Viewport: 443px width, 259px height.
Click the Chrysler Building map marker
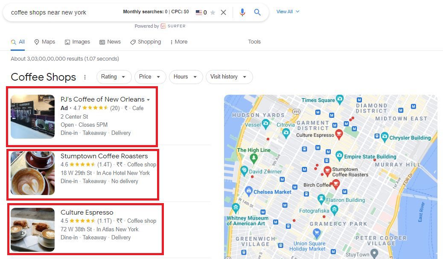pos(384,137)
